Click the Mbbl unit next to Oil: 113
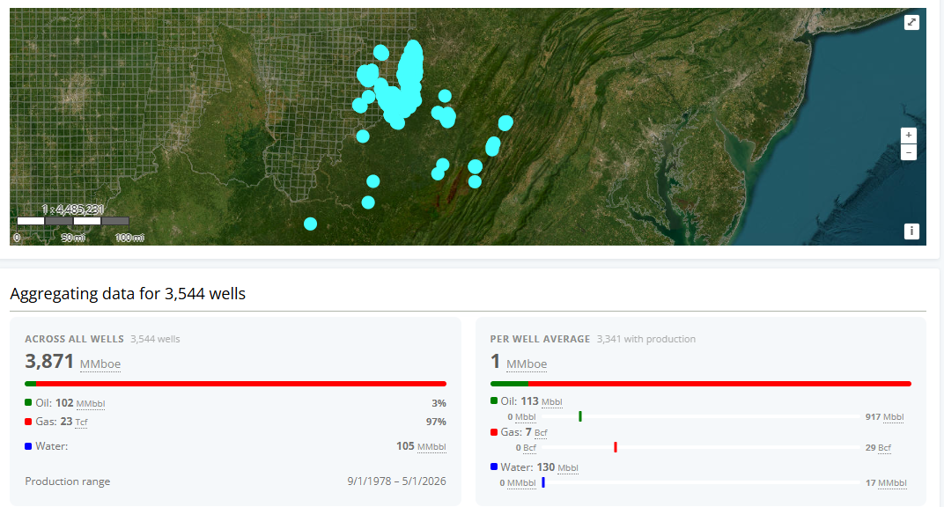The width and height of the screenshot is (944, 507). [x=551, y=401]
